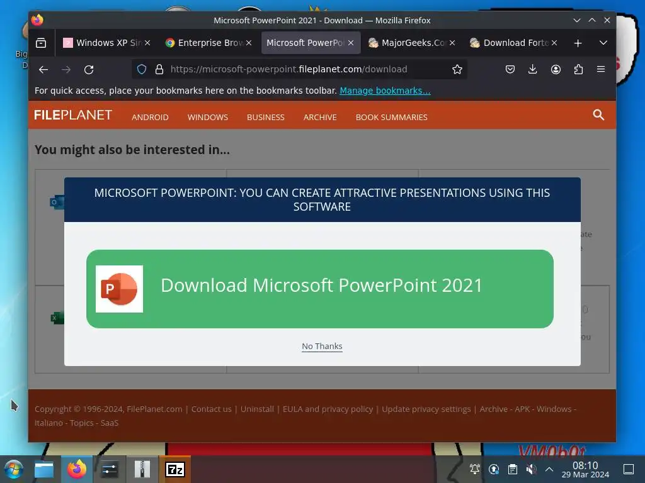Click the site security padlock icon
The width and height of the screenshot is (645, 483).
pyautogui.click(x=159, y=69)
